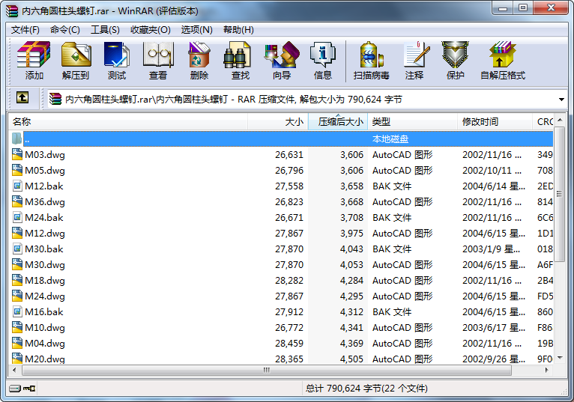
Task: Select the M12.dwg file row
Action: [x=280, y=234]
